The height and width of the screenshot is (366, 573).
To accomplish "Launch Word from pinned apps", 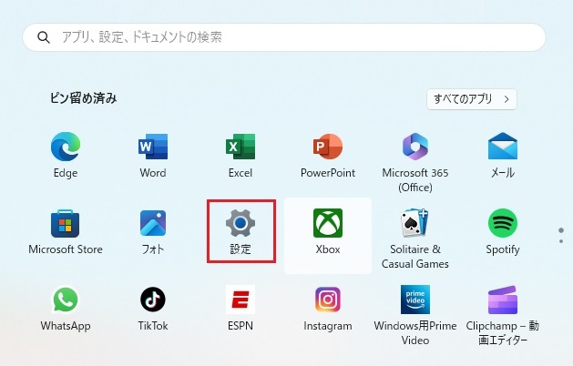I will point(153,156).
